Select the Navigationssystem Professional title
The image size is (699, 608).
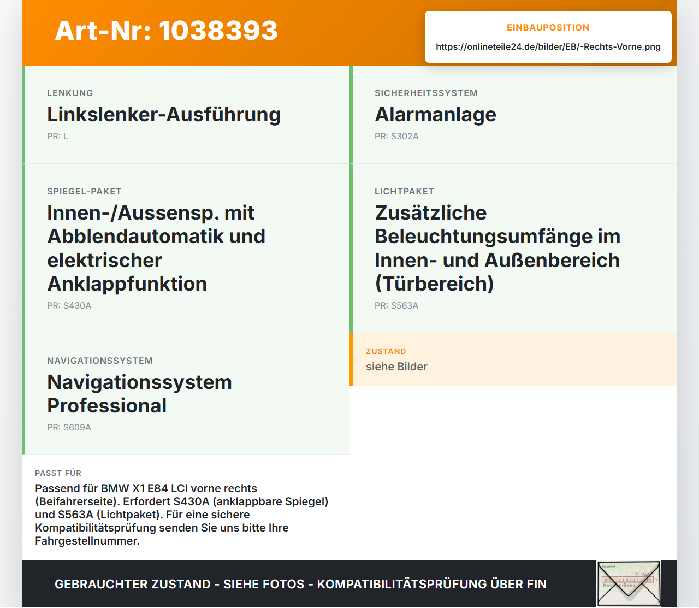(x=139, y=394)
